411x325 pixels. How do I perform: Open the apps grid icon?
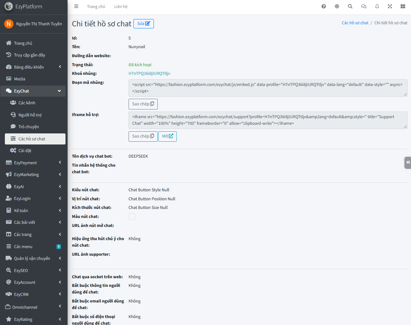tap(403, 6)
